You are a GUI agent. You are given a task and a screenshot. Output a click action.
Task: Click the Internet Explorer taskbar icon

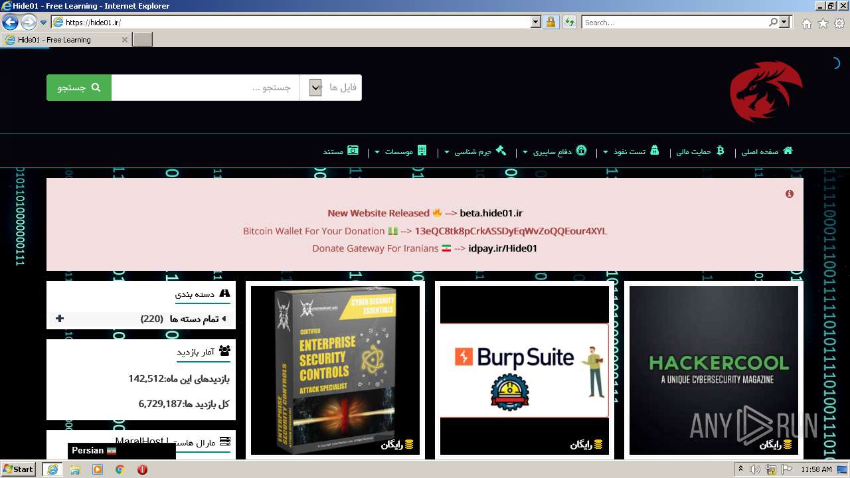click(x=52, y=469)
